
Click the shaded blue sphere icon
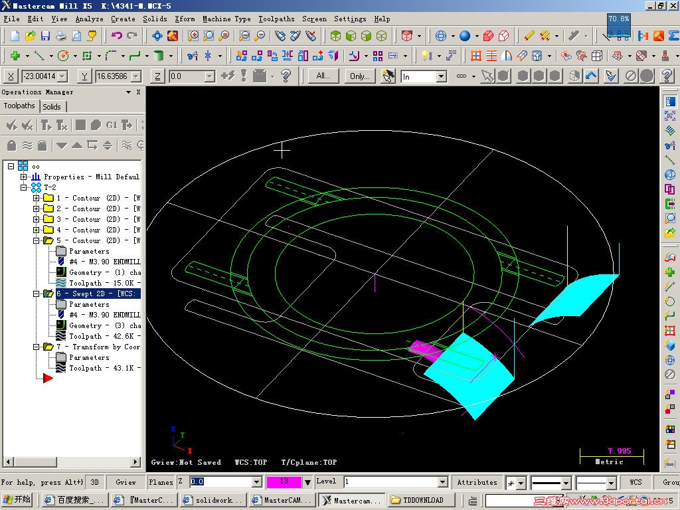coord(465,36)
